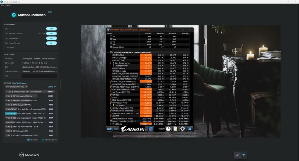This screenshot has width=299, height=161.
Task: Click the thermometer icon beside CPU (Tctl/Tdie)
Action: [x=111, y=55]
